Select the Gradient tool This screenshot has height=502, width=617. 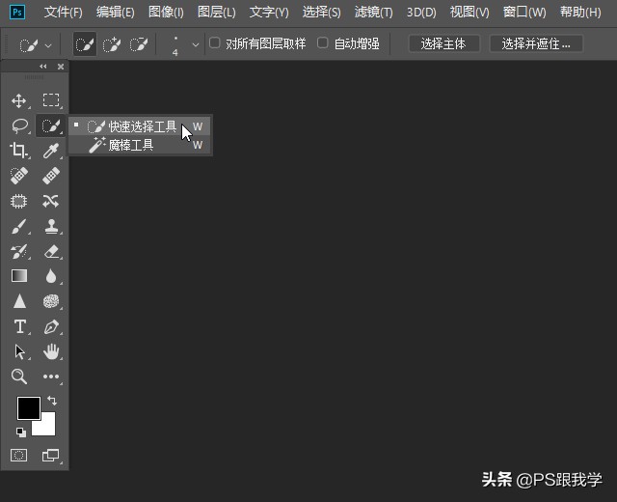[19, 276]
